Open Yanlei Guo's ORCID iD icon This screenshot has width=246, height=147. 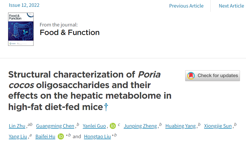113,126
